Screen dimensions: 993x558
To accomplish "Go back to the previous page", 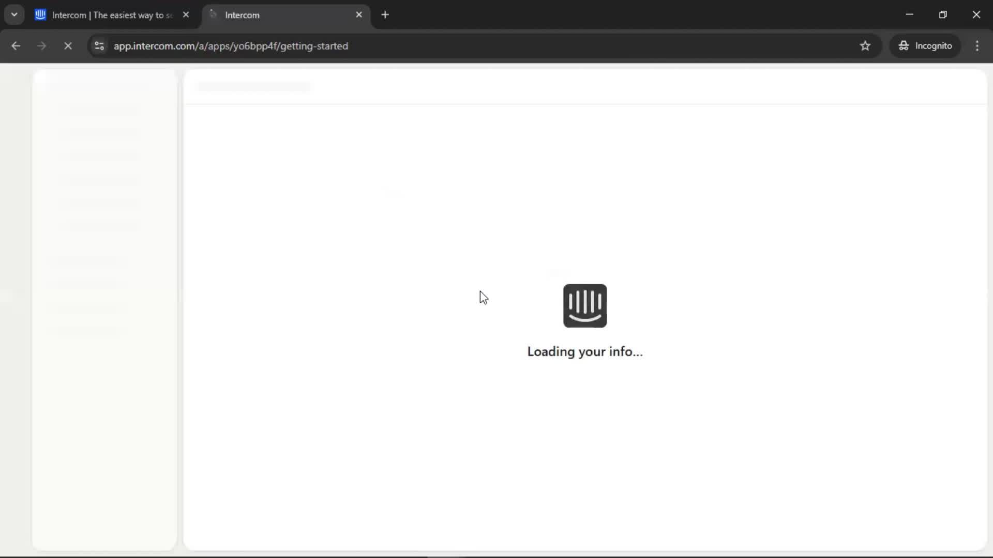I will 16,45.
